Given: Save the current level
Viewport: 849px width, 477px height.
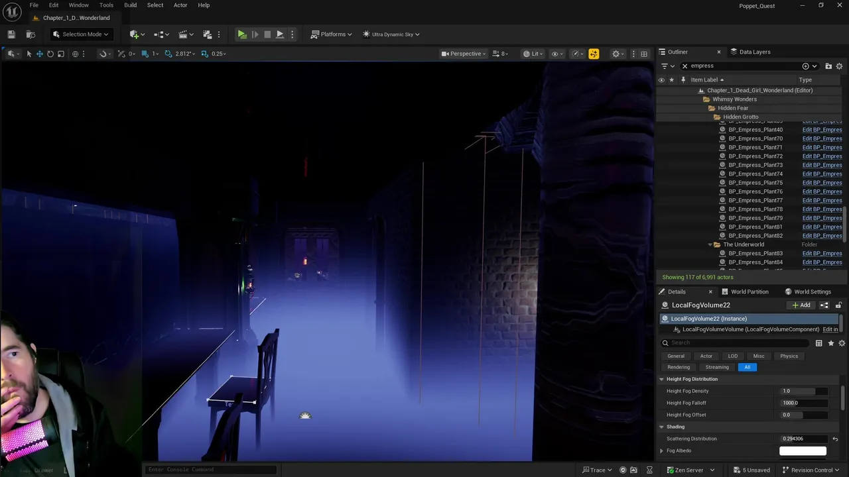Looking at the screenshot, I should pyautogui.click(x=11, y=34).
